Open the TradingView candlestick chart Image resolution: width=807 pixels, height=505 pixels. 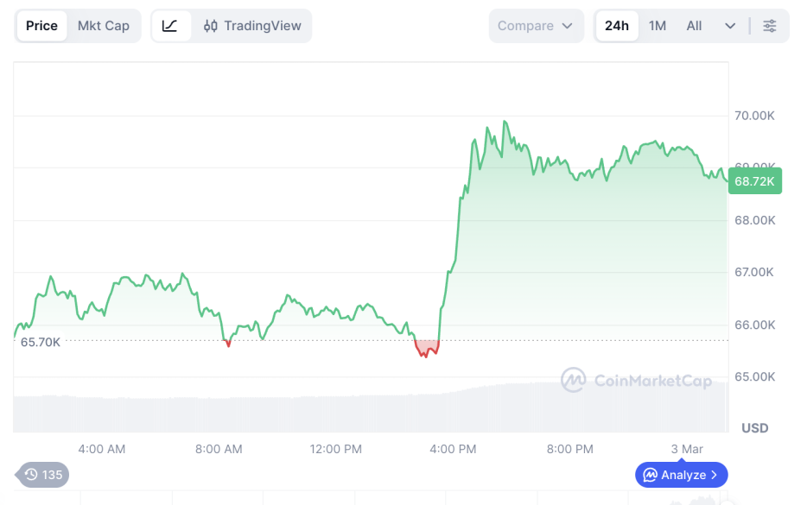[253, 26]
